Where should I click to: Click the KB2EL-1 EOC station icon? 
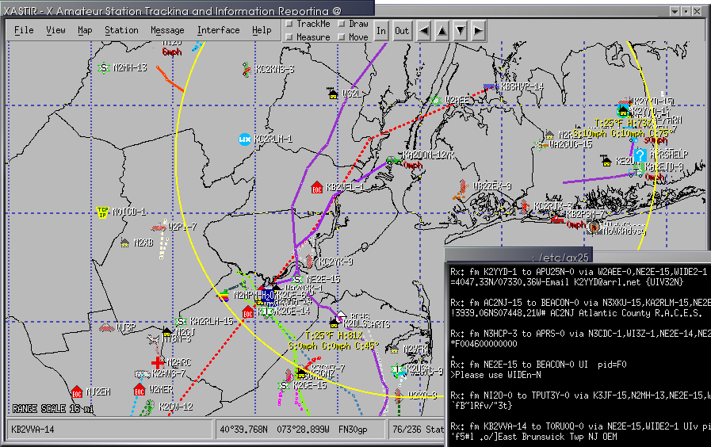pos(317,188)
